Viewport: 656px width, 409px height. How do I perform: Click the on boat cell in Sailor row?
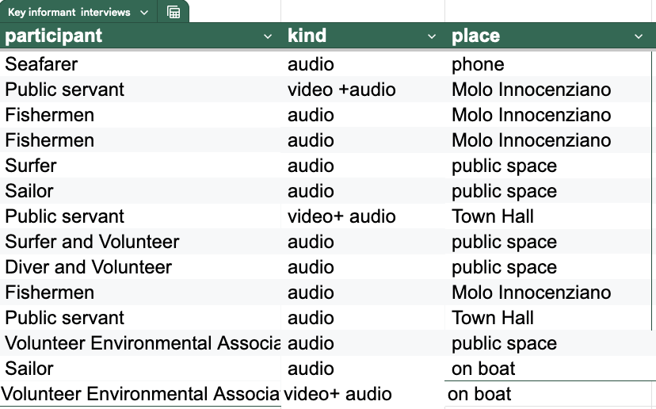(x=483, y=369)
